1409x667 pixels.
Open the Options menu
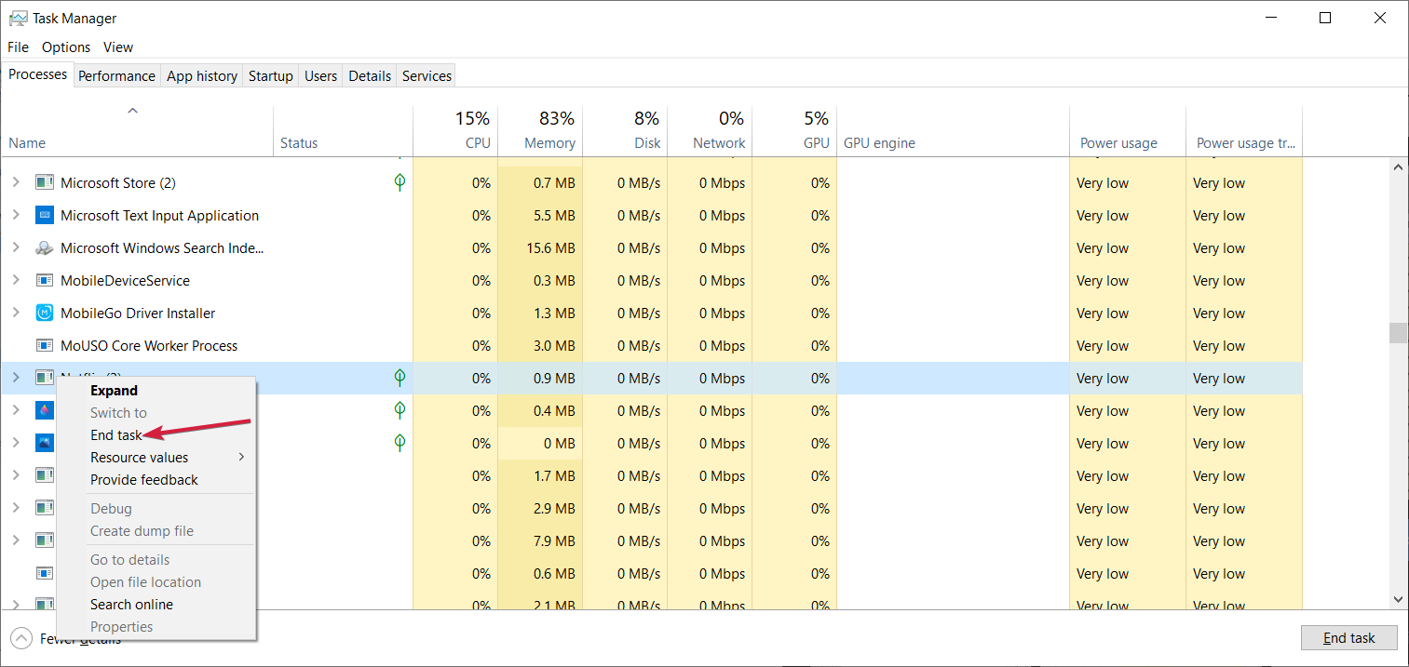(66, 47)
